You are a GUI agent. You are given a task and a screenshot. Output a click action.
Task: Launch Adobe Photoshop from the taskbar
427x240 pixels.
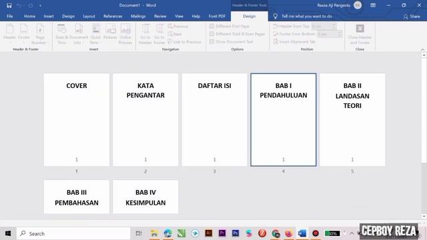(x=236, y=233)
